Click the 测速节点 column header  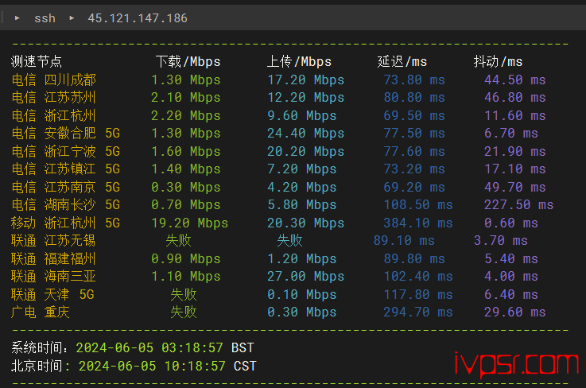pos(37,61)
